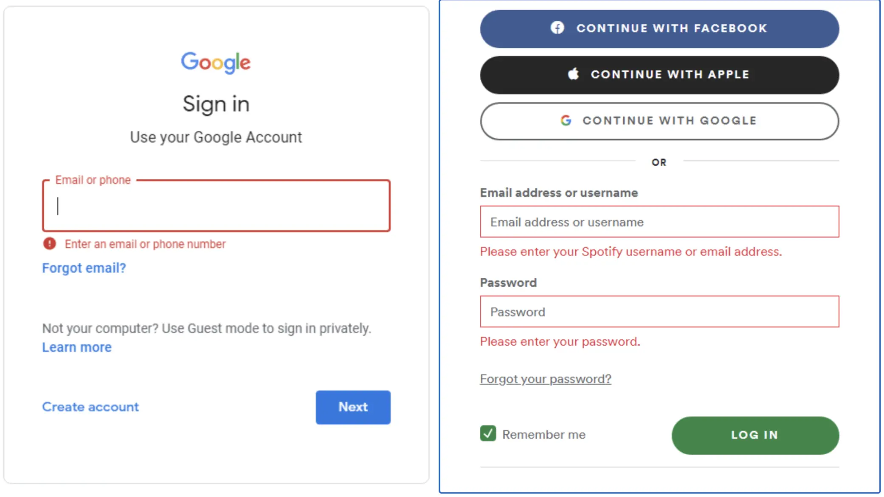Click the red error exclamation icon
This screenshot has height=497, width=884.
(50, 244)
